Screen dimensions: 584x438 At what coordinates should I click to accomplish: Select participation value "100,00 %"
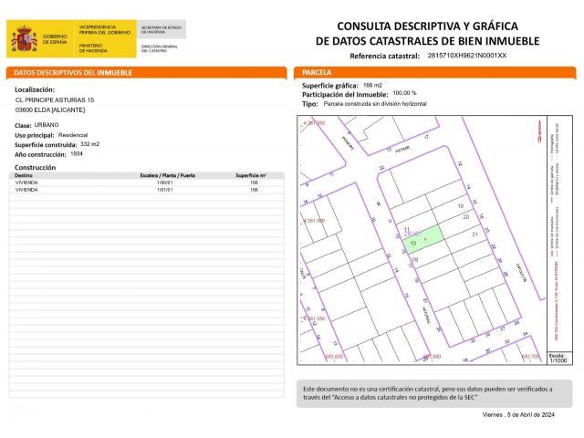tap(404, 93)
